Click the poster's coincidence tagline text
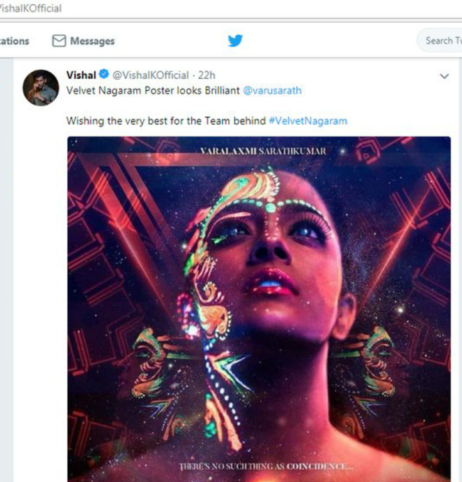 pyautogui.click(x=267, y=466)
